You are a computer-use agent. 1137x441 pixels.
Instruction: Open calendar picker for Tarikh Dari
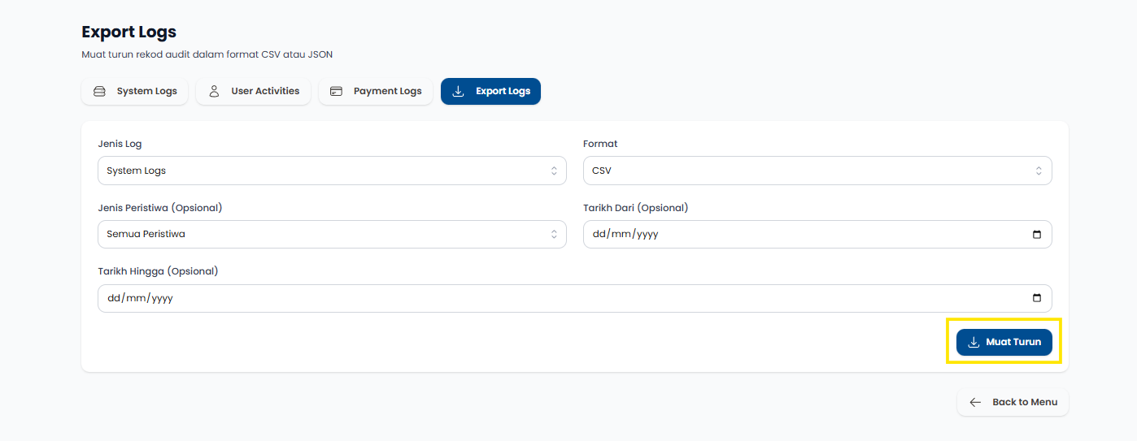click(x=1036, y=235)
